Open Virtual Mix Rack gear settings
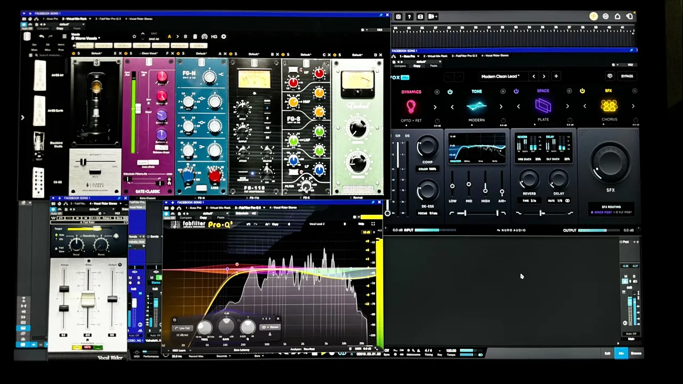The height and width of the screenshot is (384, 683). 224,37
